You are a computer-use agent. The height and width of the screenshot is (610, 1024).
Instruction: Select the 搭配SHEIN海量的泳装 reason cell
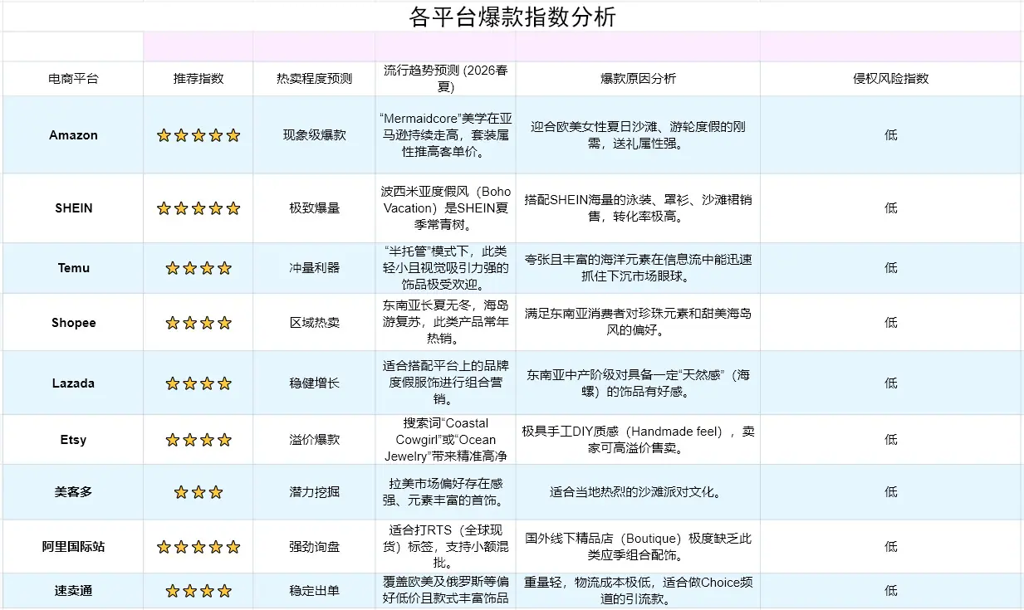(x=638, y=208)
